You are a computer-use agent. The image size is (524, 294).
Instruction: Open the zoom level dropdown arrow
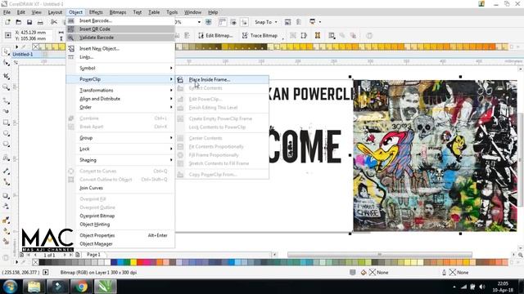[199, 22]
